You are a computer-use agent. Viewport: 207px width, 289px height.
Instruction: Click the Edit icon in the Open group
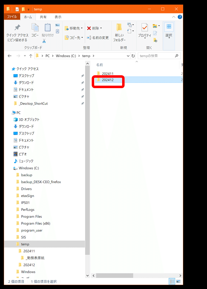155,33
